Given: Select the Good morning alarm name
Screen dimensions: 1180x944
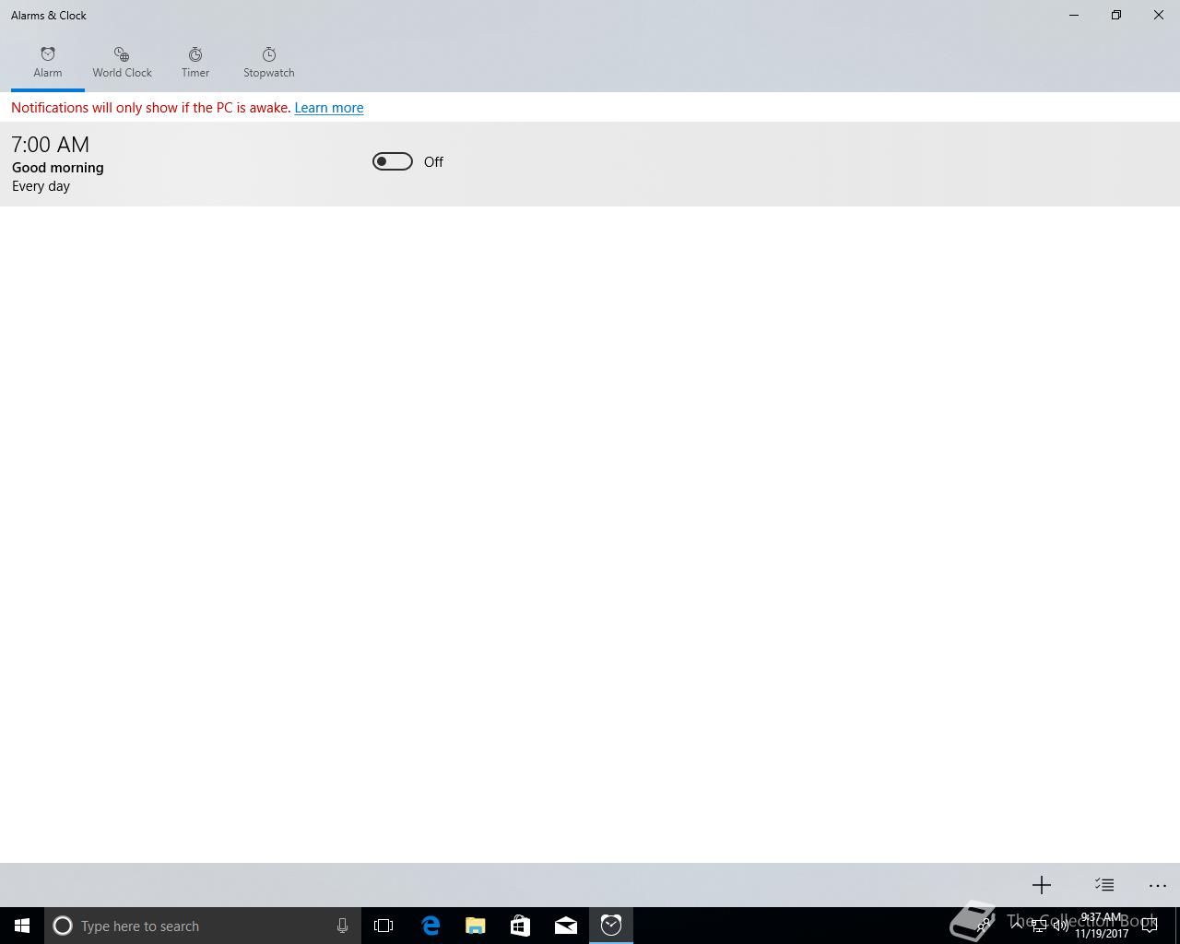Looking at the screenshot, I should coord(58,168).
